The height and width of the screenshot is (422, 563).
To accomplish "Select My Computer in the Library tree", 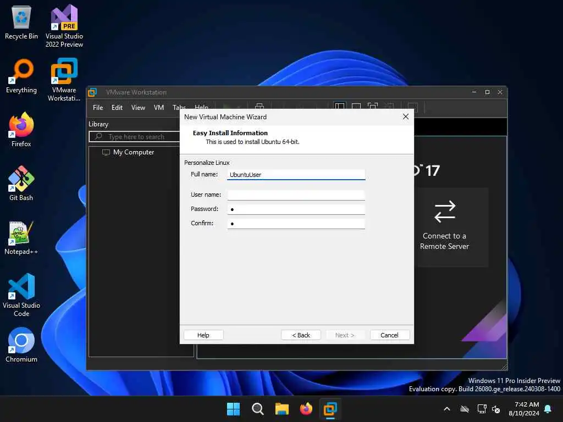I will [133, 152].
